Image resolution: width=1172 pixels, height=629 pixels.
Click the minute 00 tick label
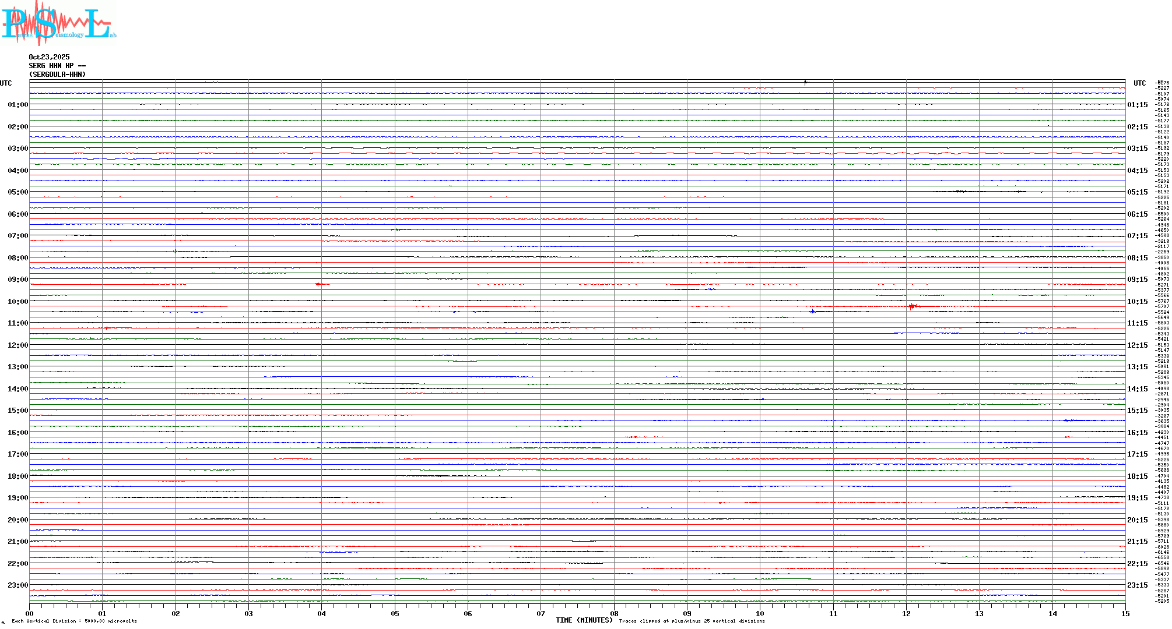click(x=29, y=614)
